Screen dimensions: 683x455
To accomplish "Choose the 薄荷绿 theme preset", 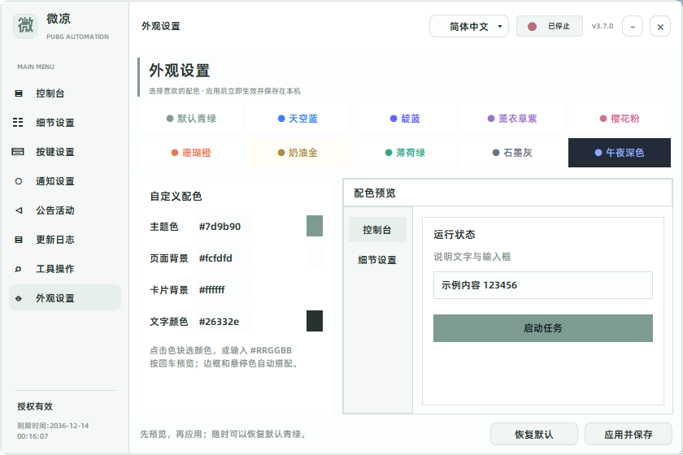I will 405,153.
